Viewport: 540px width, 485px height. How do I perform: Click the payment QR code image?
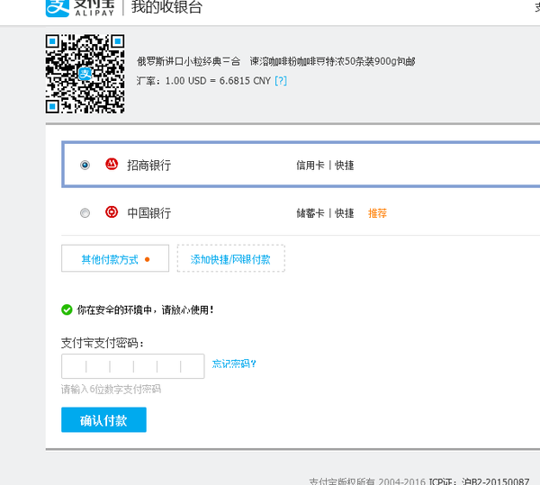tap(85, 74)
